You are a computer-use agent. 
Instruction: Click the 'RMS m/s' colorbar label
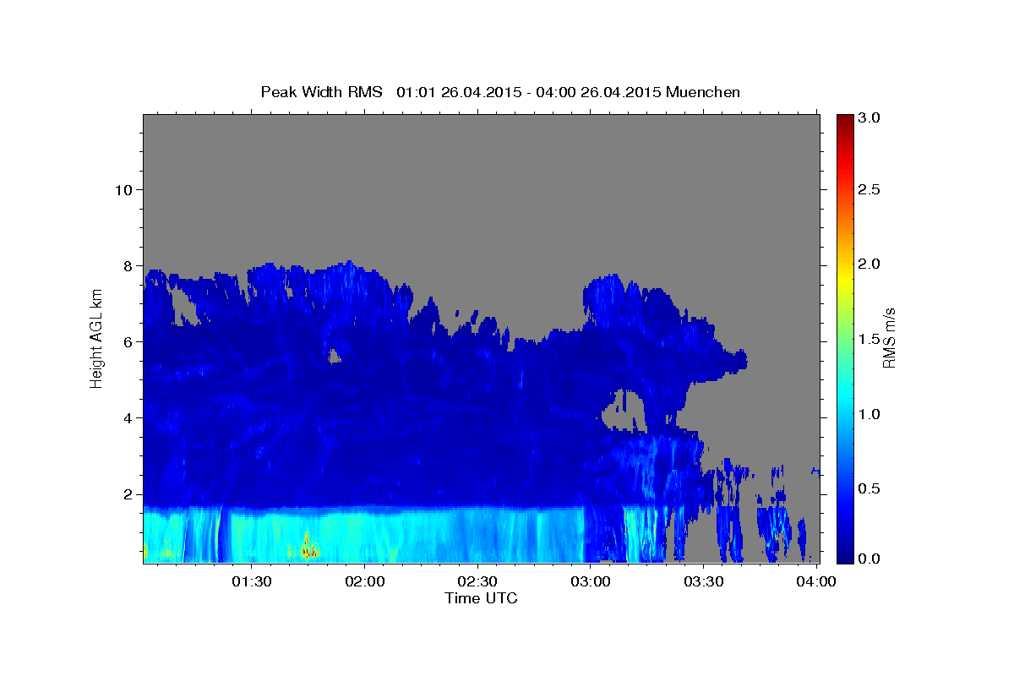click(888, 338)
